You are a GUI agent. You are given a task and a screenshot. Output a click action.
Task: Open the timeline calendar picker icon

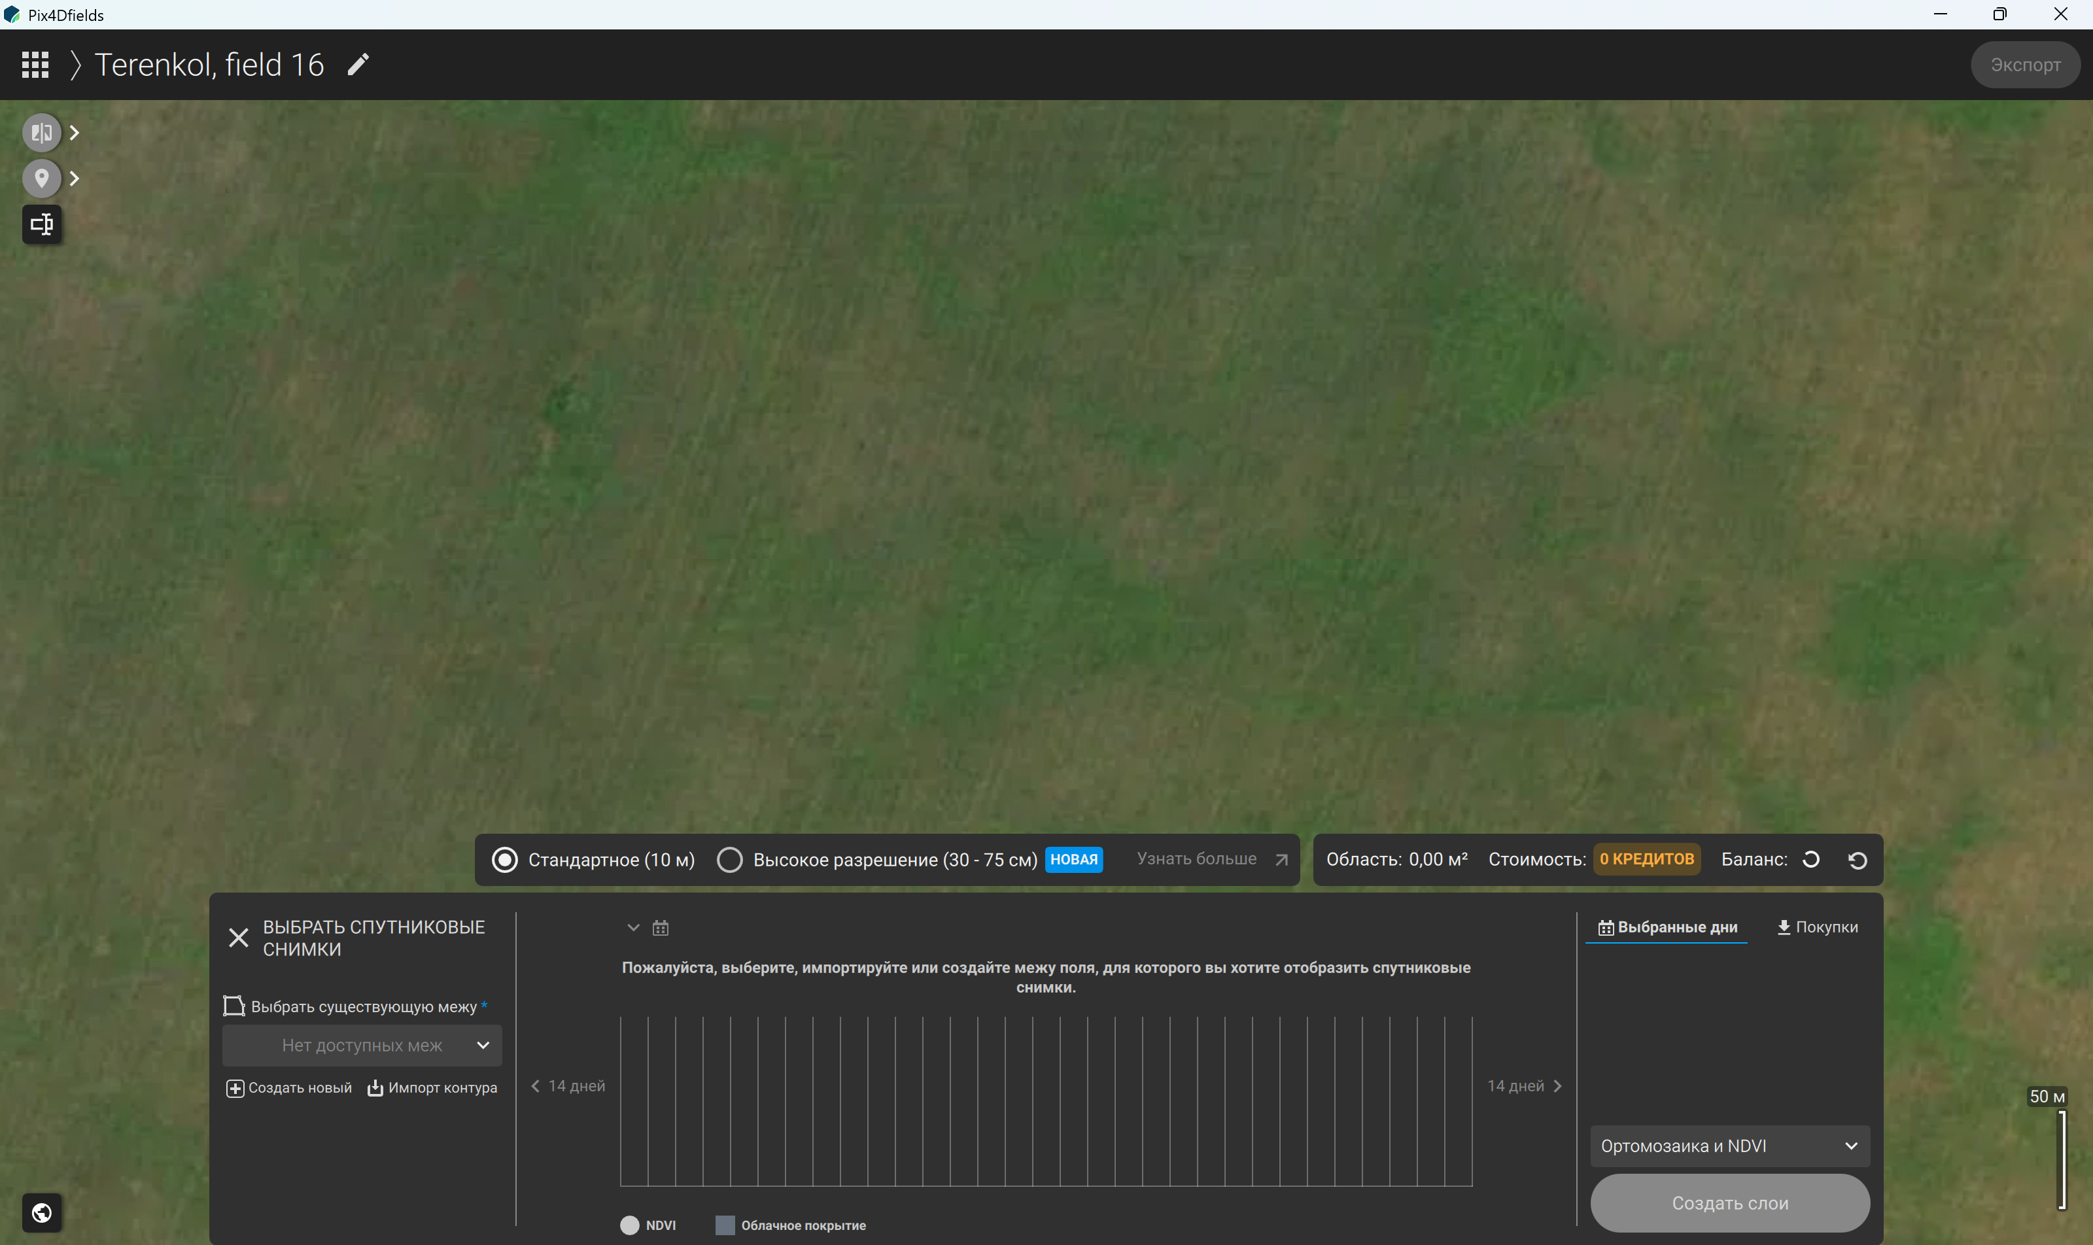pyautogui.click(x=661, y=928)
